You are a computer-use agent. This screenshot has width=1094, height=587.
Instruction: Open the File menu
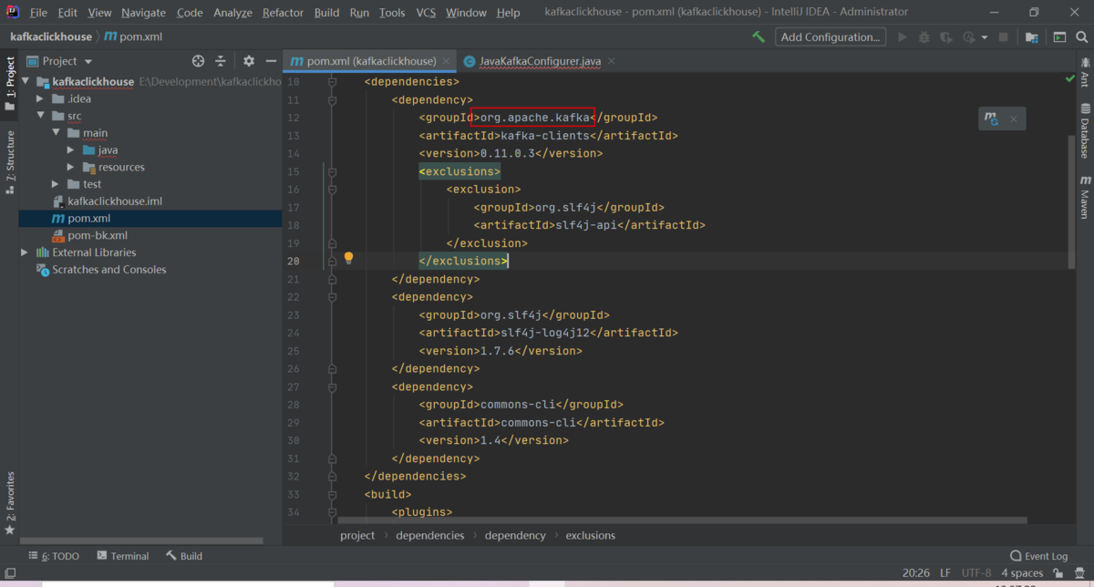point(38,13)
